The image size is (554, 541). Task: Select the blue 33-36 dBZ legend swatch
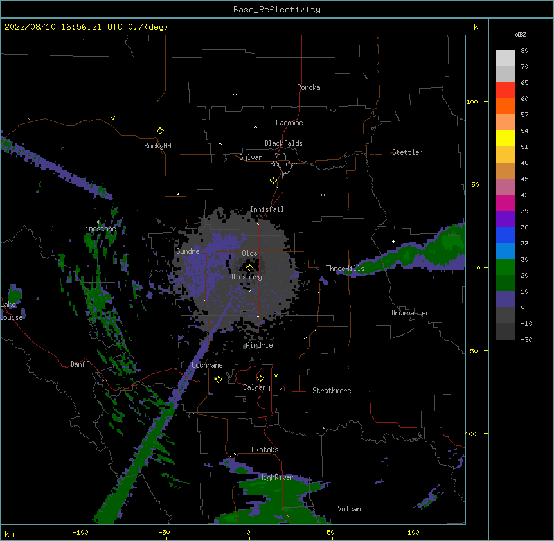pyautogui.click(x=505, y=235)
